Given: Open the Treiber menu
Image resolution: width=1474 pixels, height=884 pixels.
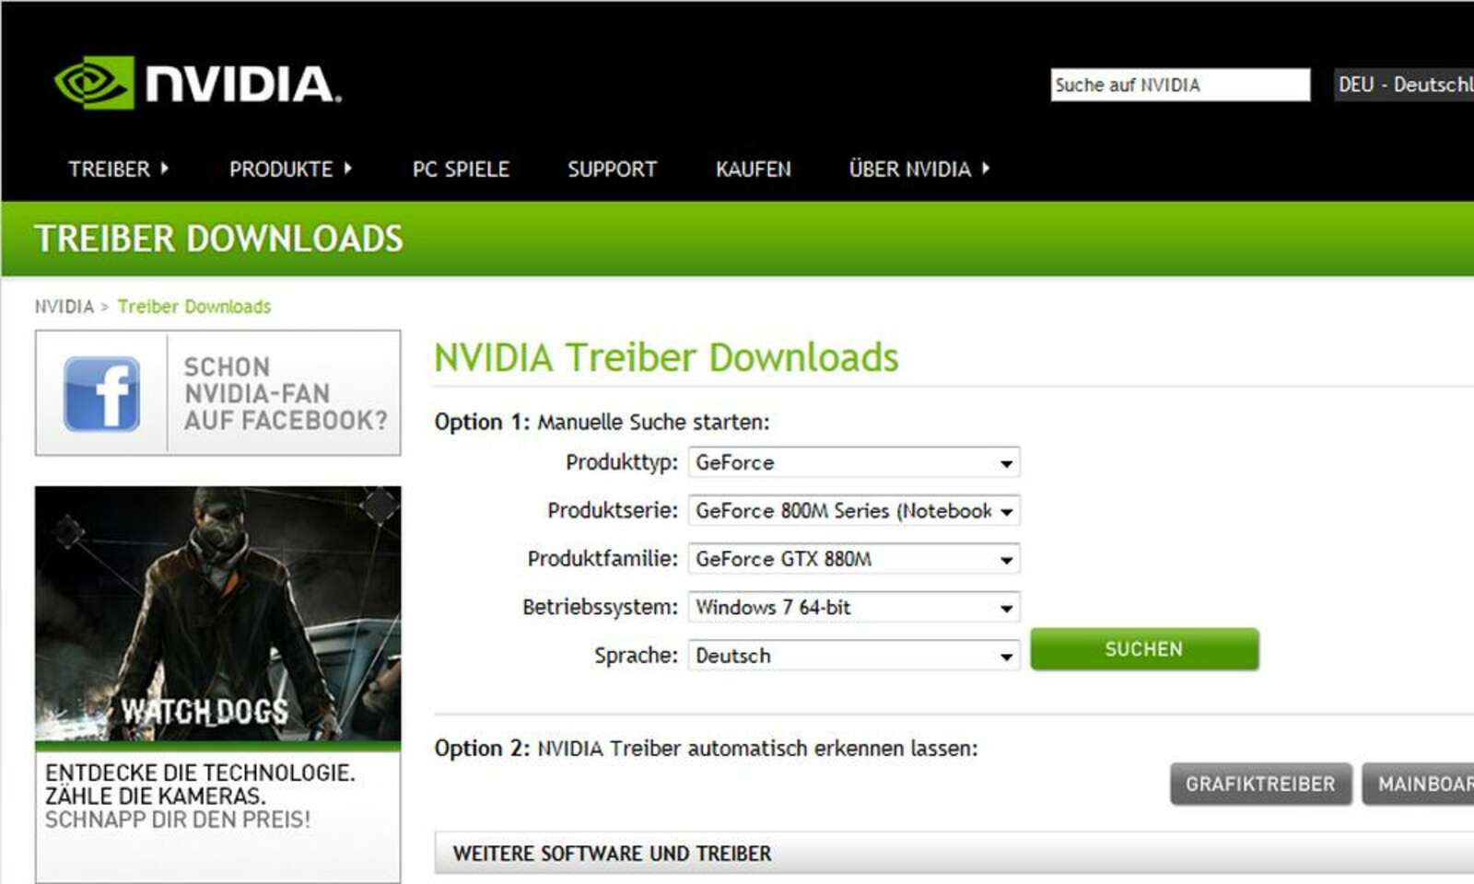Looking at the screenshot, I should click(x=117, y=169).
